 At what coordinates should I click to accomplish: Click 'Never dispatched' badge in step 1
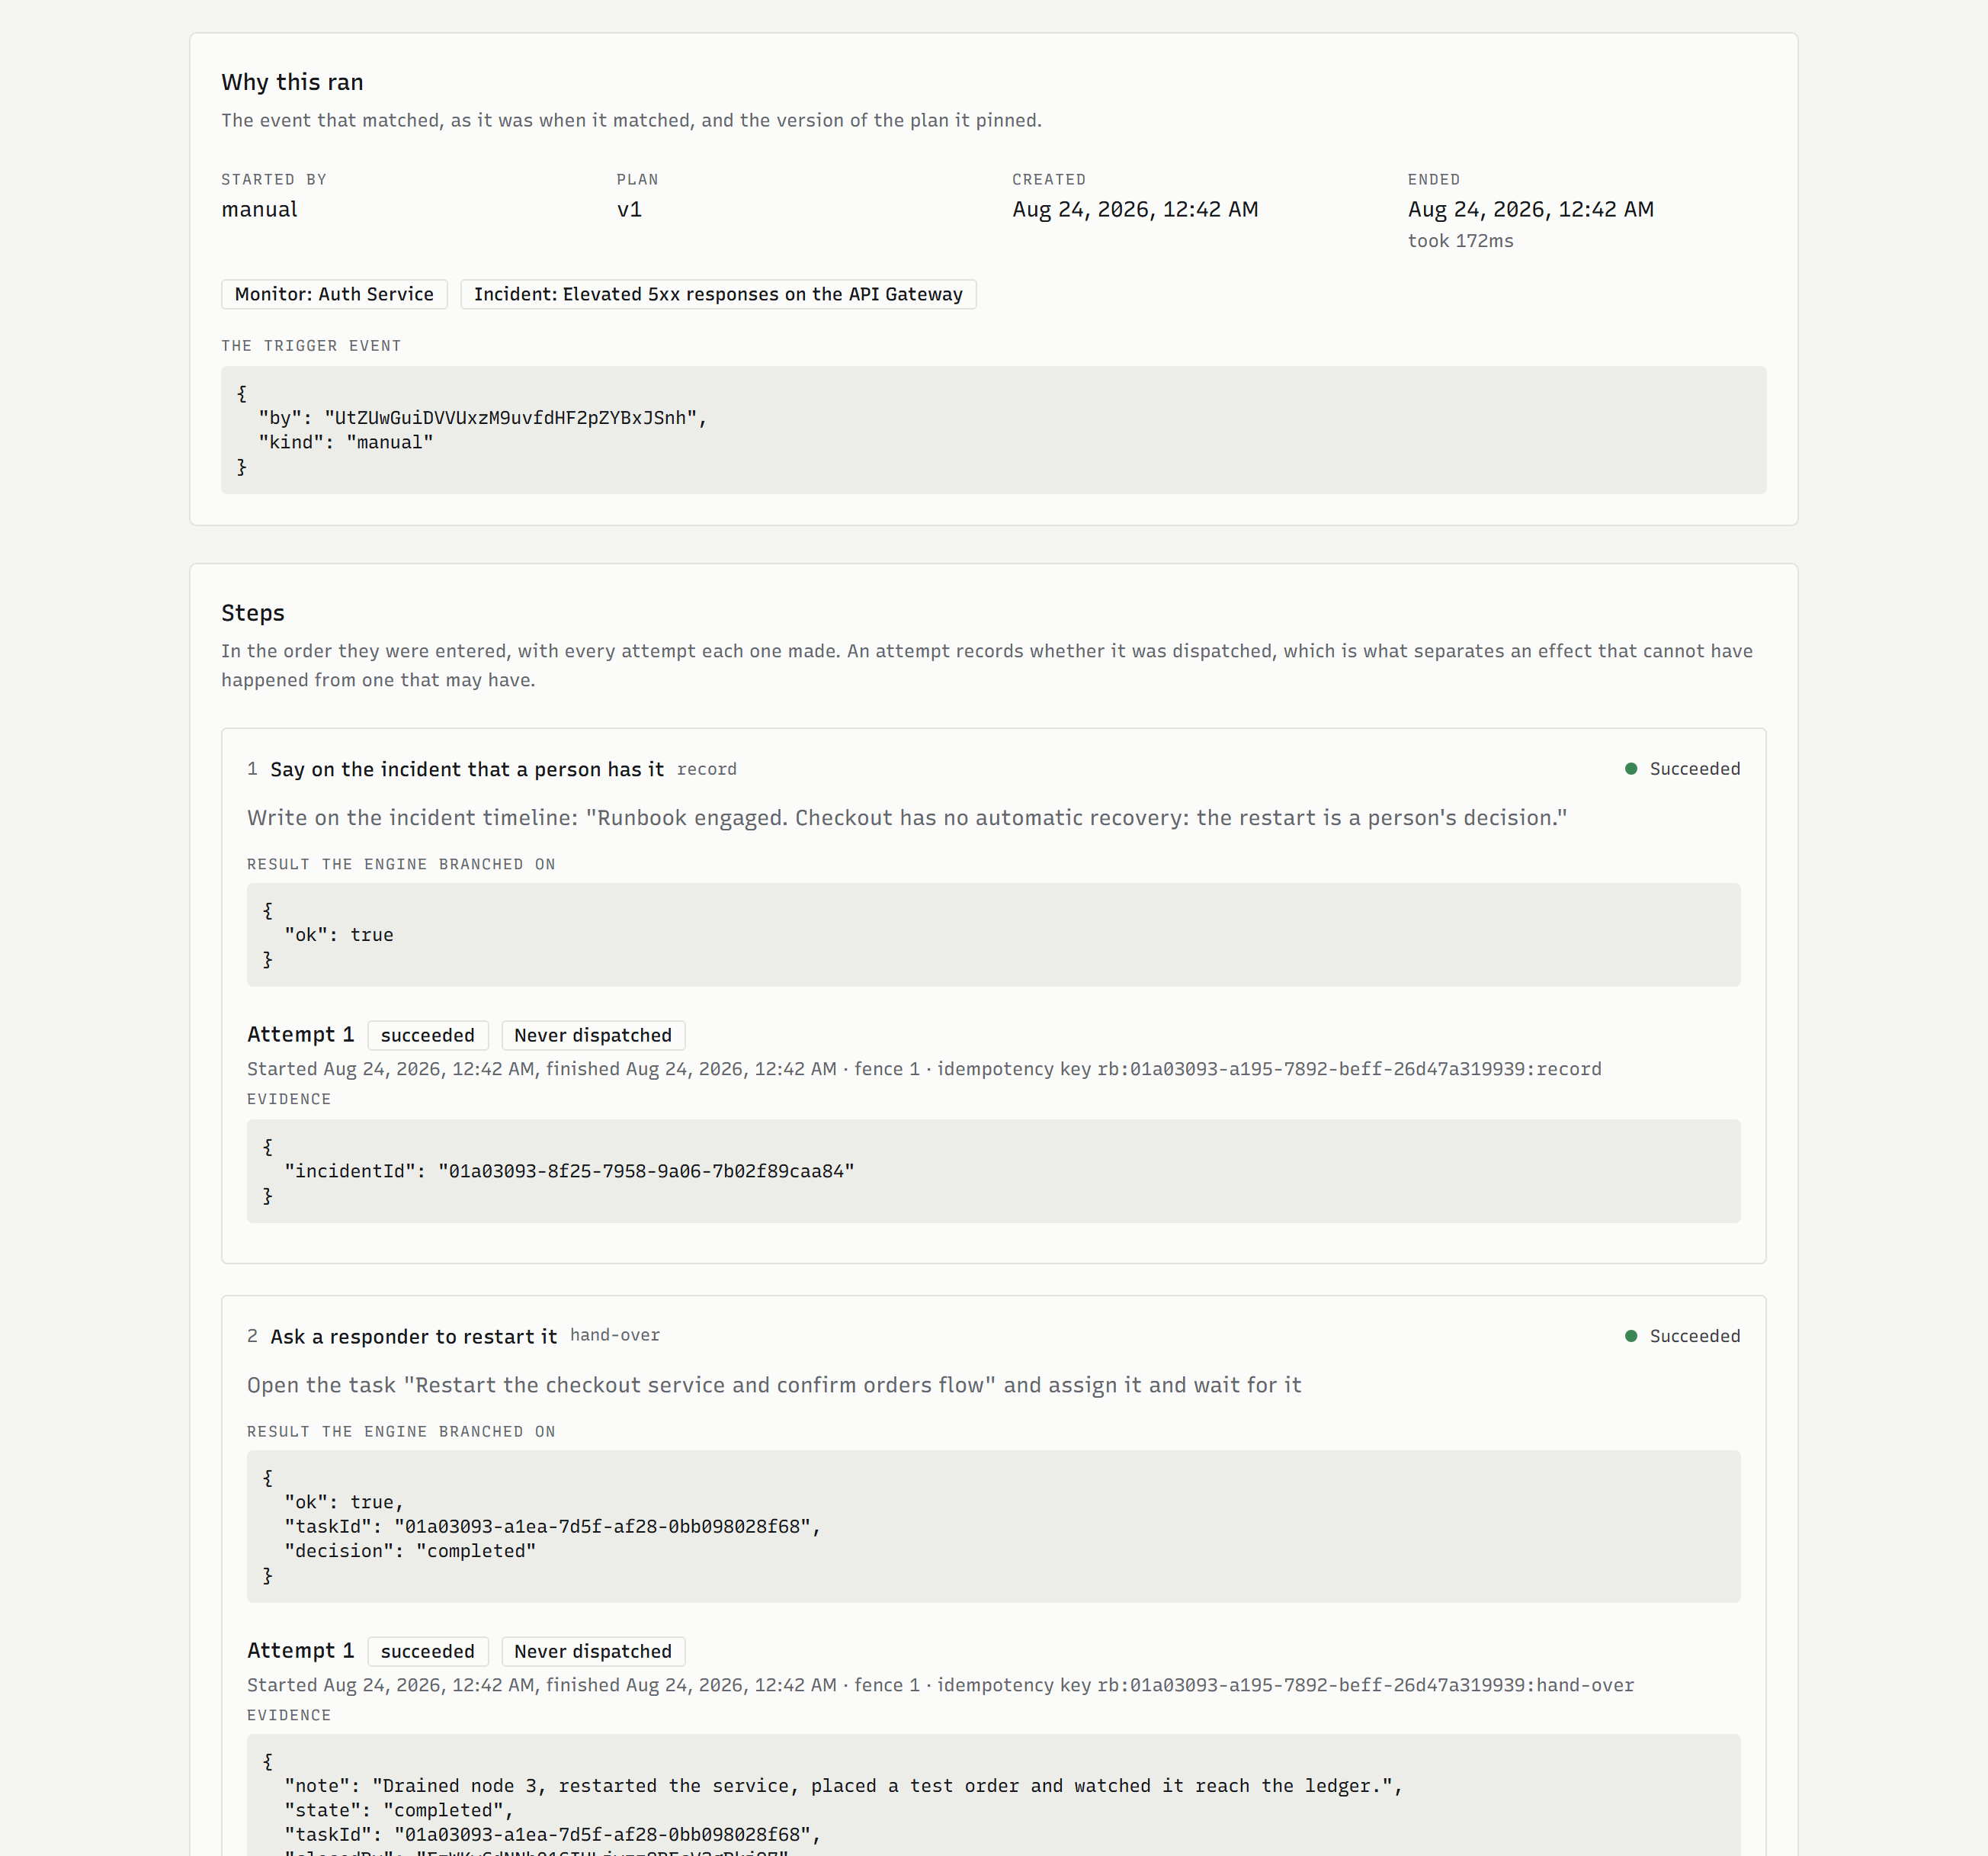[593, 1036]
